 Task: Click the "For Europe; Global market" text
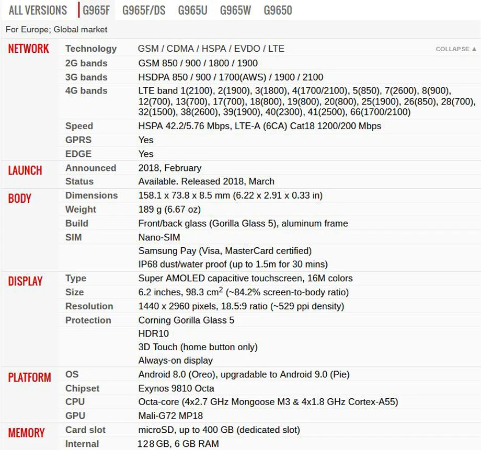click(56, 30)
